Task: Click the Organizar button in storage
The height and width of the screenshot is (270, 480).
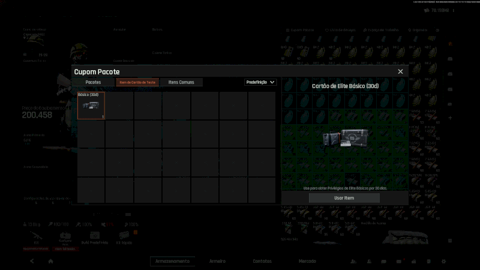Action: [x=418, y=30]
